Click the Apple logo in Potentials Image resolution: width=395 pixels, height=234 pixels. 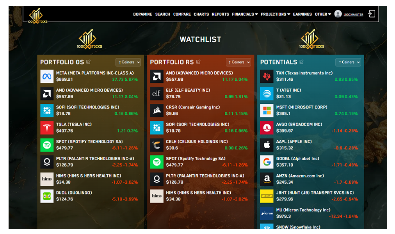267,145
